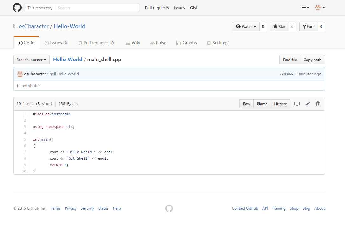This screenshot has height=231, width=345.
Task: Click the repository book icon beside esCharacter
Action: 15,26
